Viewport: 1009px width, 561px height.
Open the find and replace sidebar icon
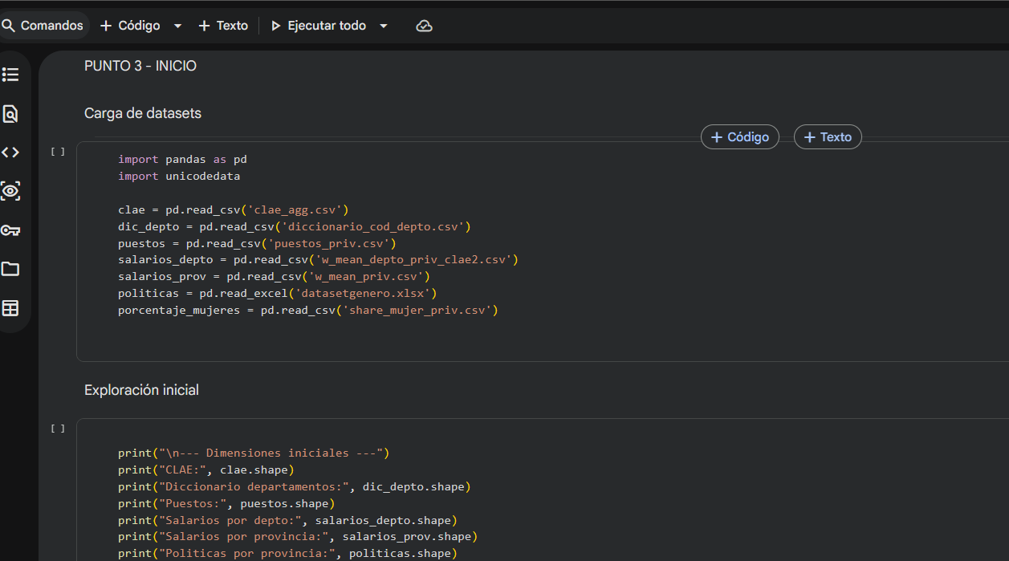click(x=10, y=114)
